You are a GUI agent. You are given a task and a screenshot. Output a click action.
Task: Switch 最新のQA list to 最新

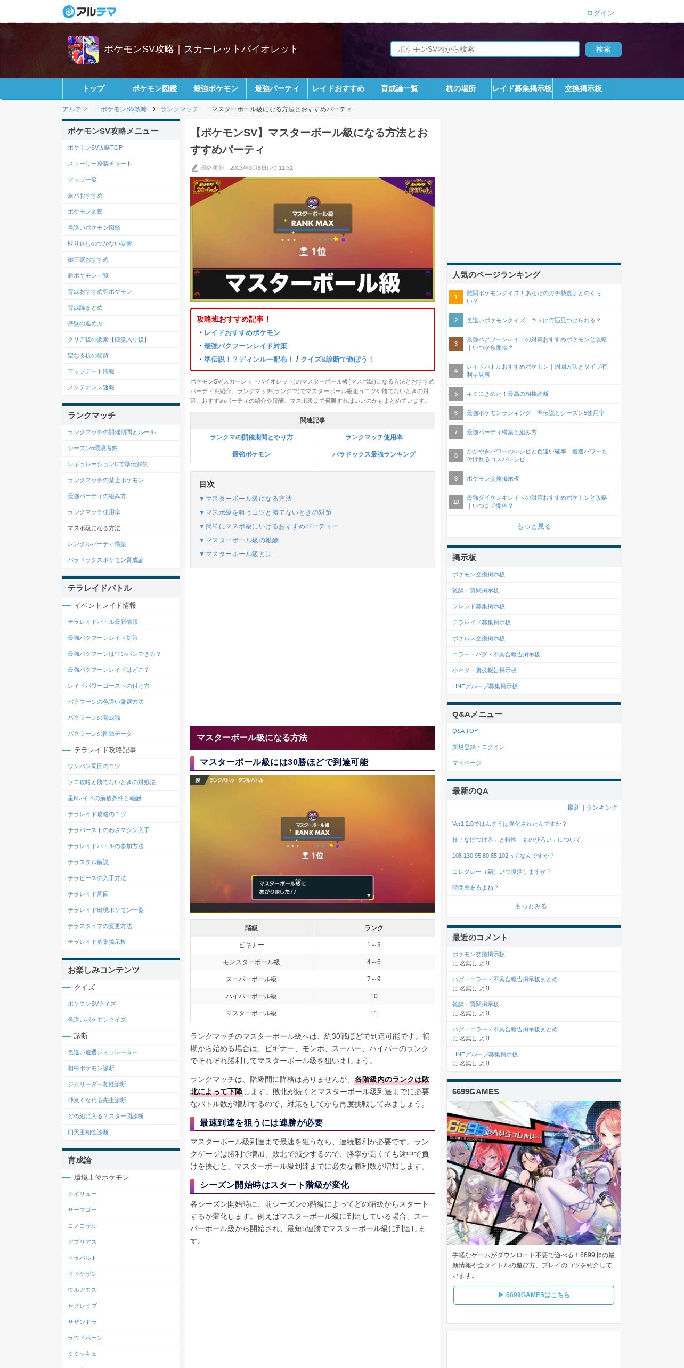click(x=573, y=808)
